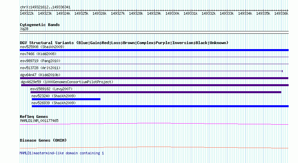Open variant nsv526939 (Shaikh2009) label
The width and height of the screenshot is (298, 163).
pos(54,103)
